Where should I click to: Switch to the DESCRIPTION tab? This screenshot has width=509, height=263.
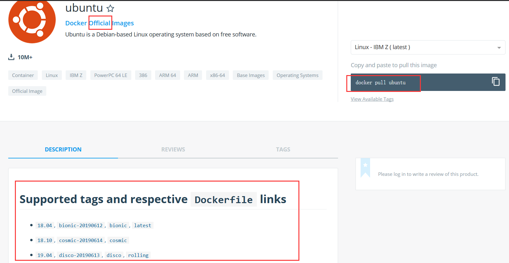pyautogui.click(x=63, y=150)
